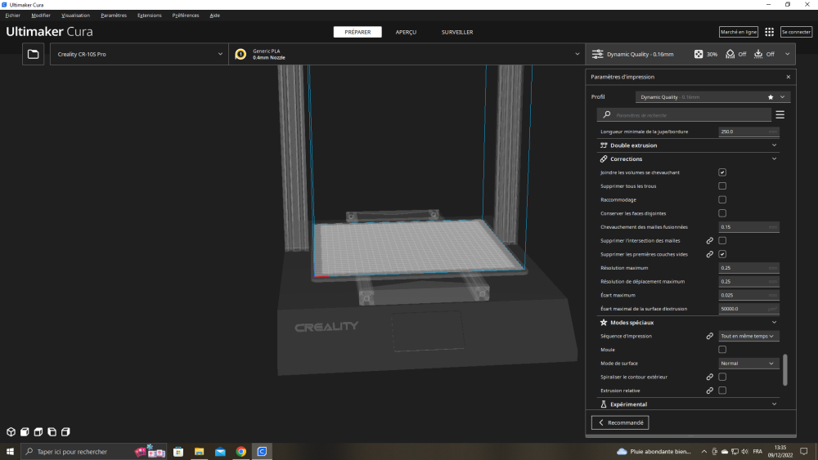Open file with the folder icon
The image size is (818, 460).
coord(33,54)
